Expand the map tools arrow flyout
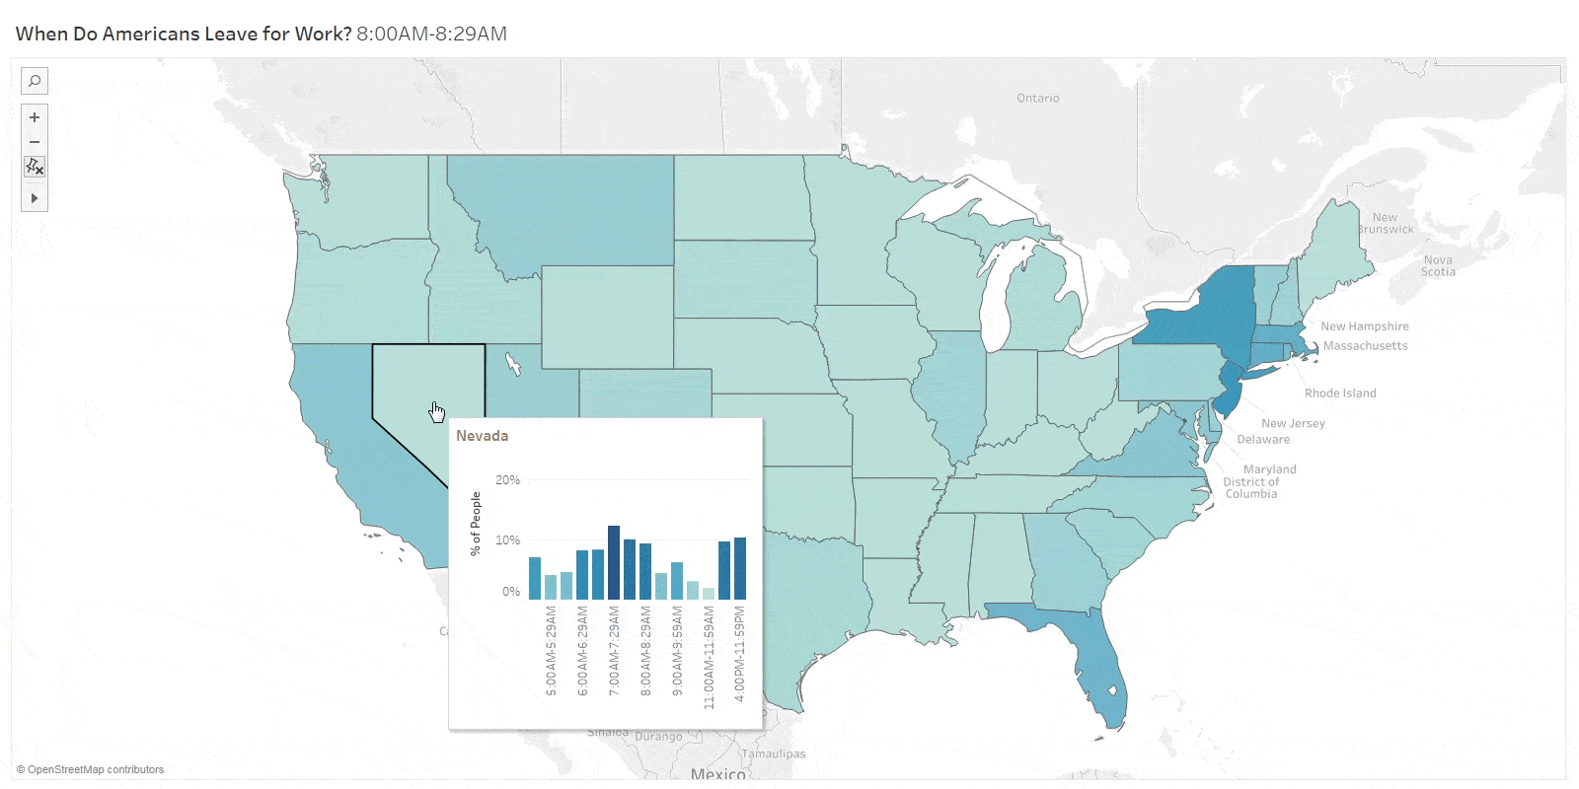This screenshot has height=789, width=1579. coord(35,198)
